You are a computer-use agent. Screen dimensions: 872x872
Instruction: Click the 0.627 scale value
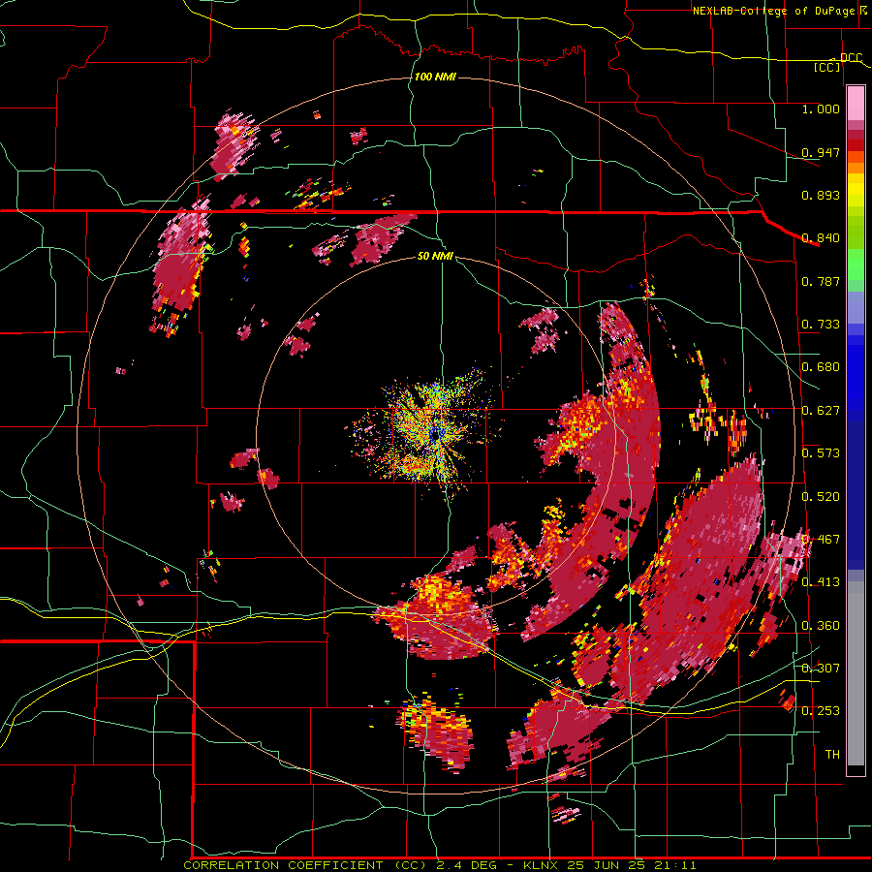tap(821, 411)
